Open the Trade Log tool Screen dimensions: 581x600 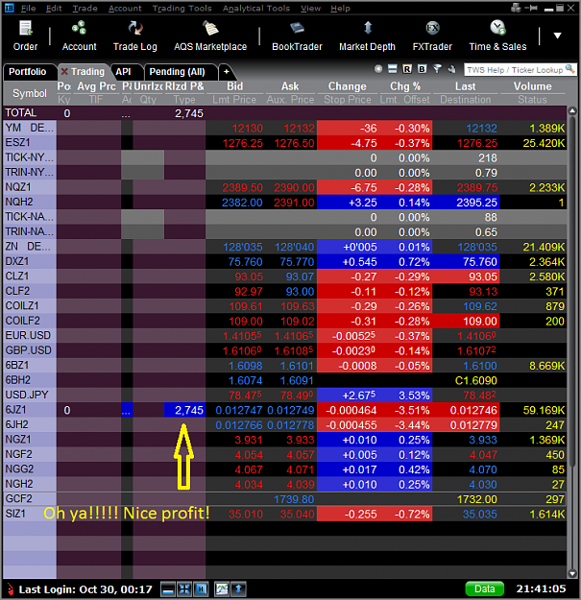135,36
